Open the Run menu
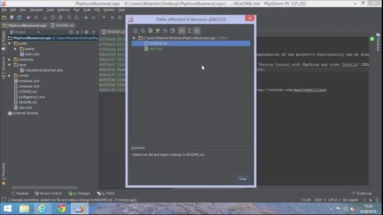This screenshot has width=383, height=215. [x=77, y=10]
